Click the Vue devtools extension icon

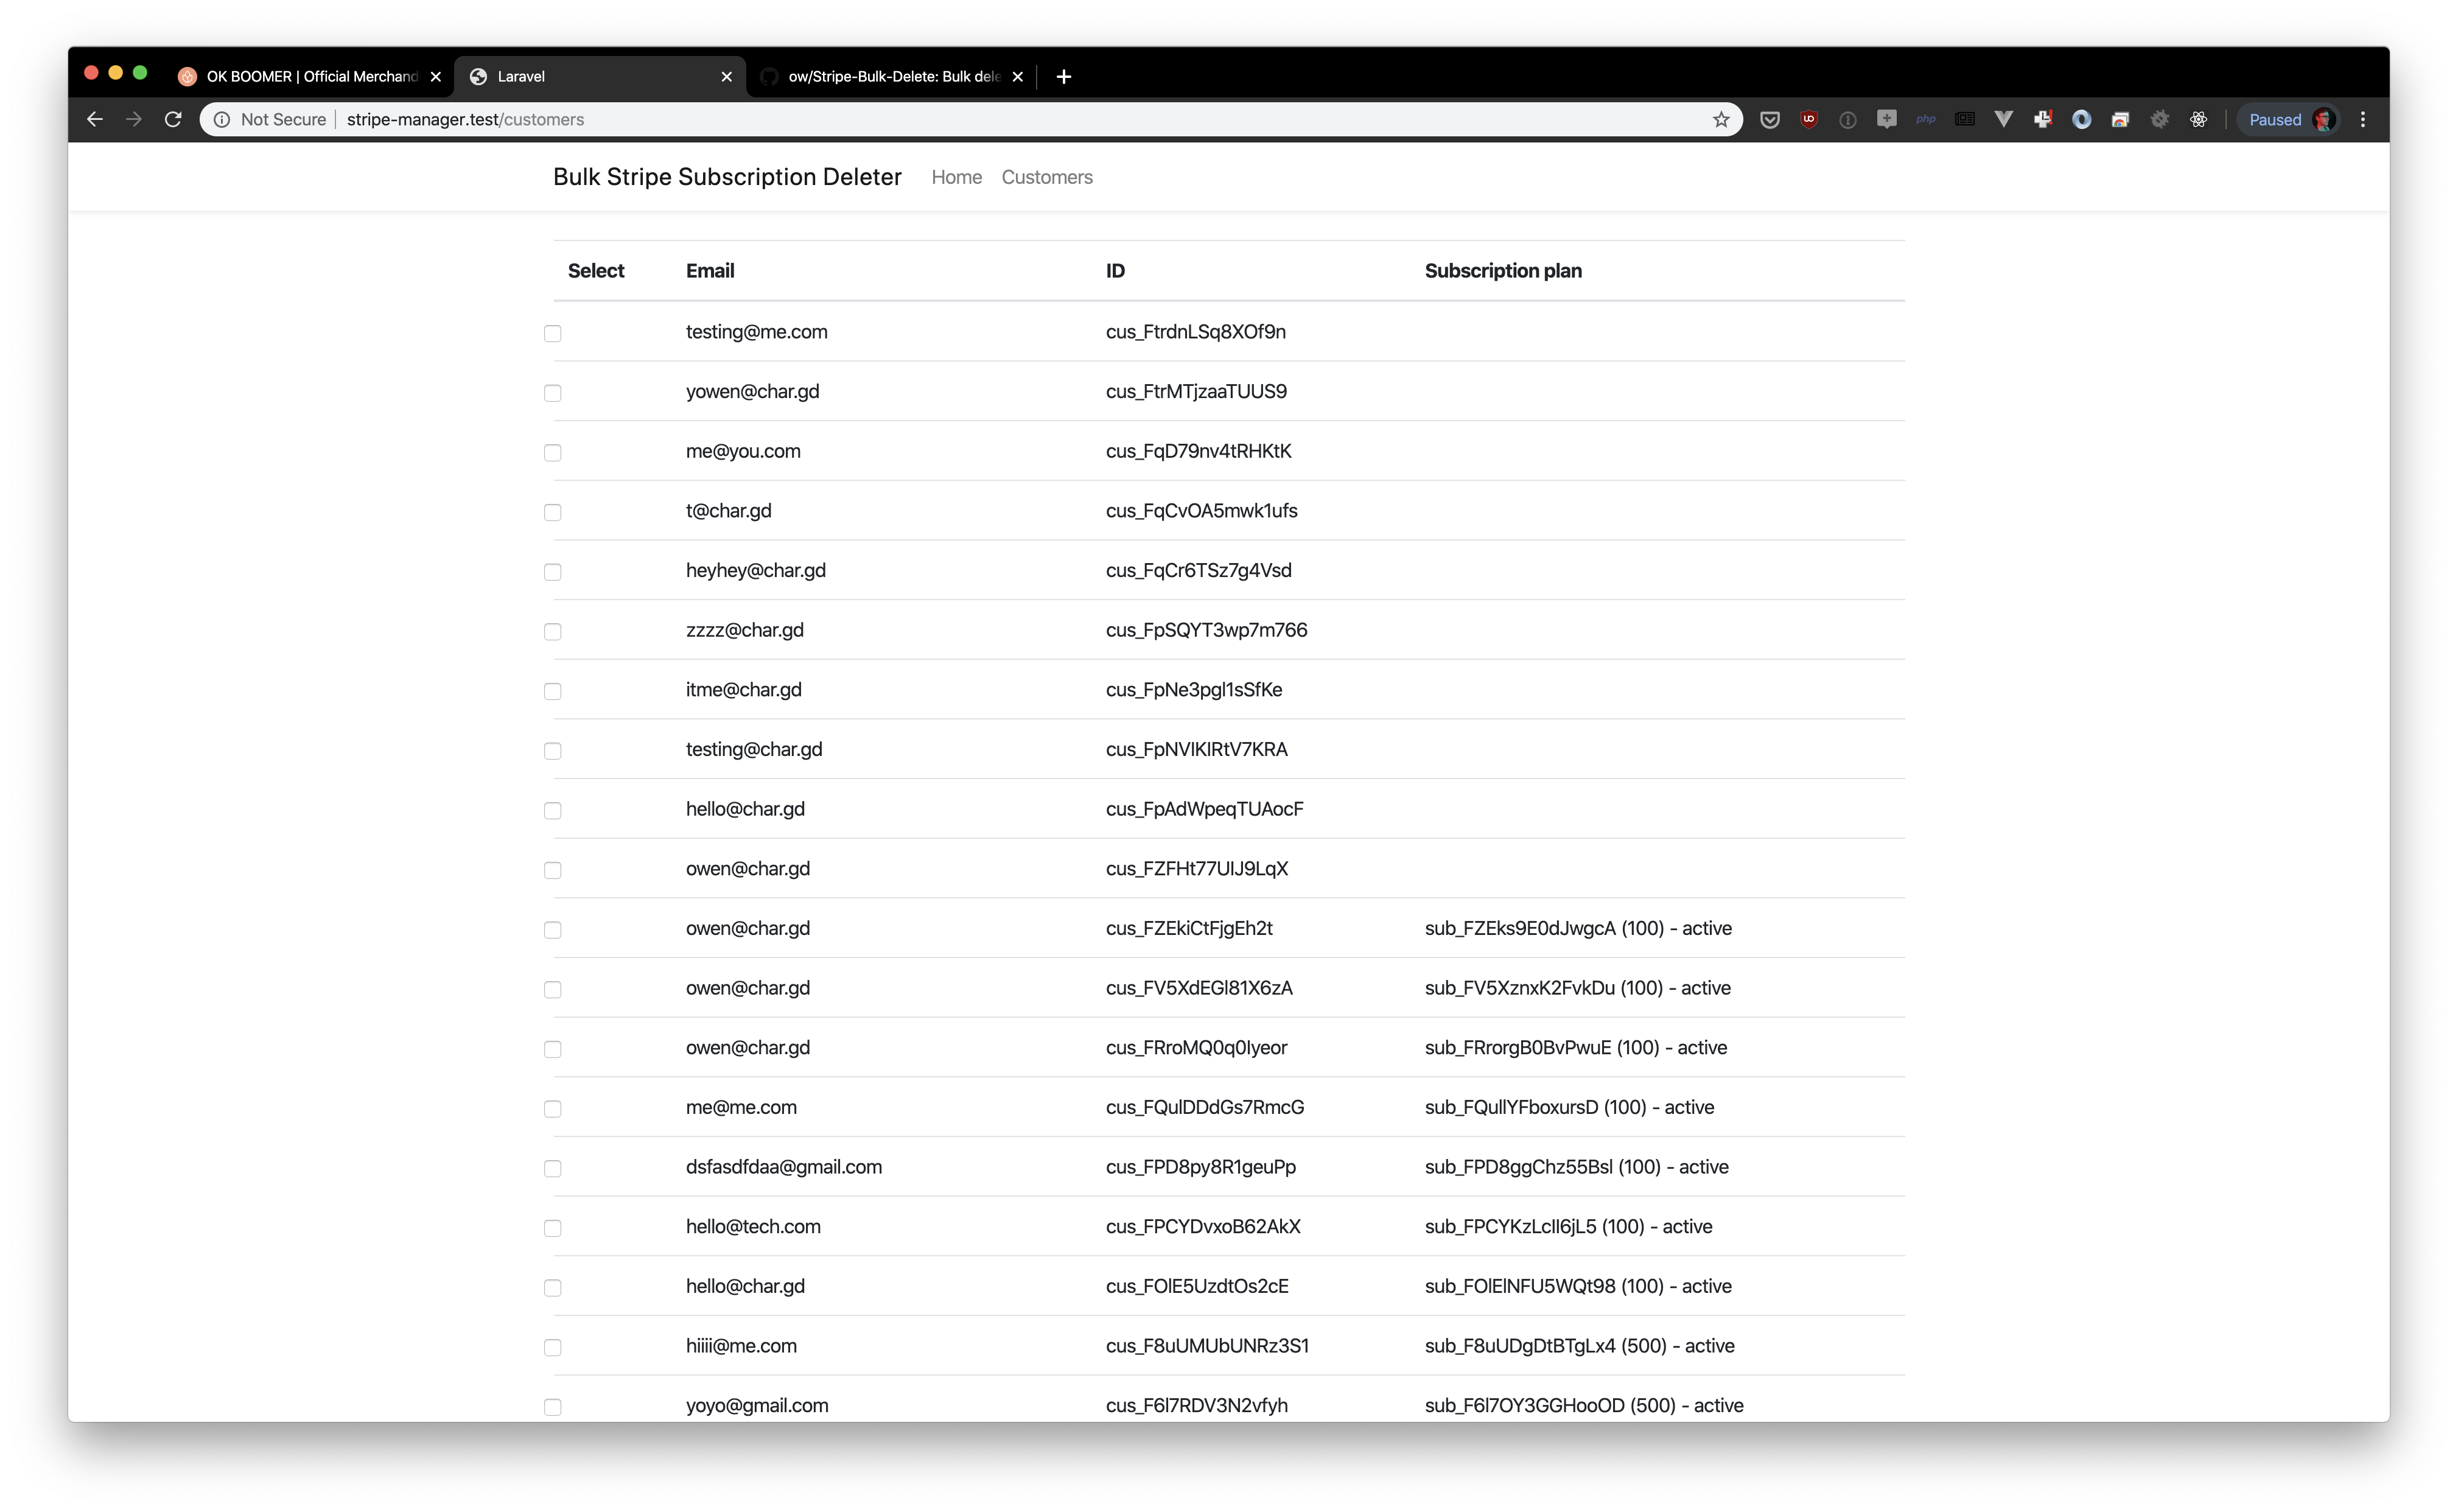tap(2003, 120)
